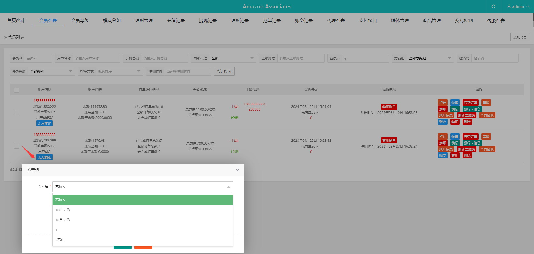Screen dimensions: 534x254
Task: Close the 方案组 dialog
Action: (237, 170)
